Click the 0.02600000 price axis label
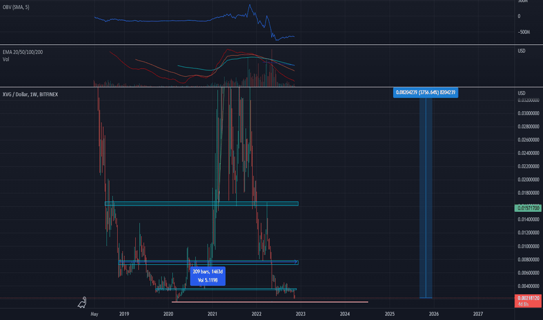This screenshot has height=320, width=543. coord(528,140)
